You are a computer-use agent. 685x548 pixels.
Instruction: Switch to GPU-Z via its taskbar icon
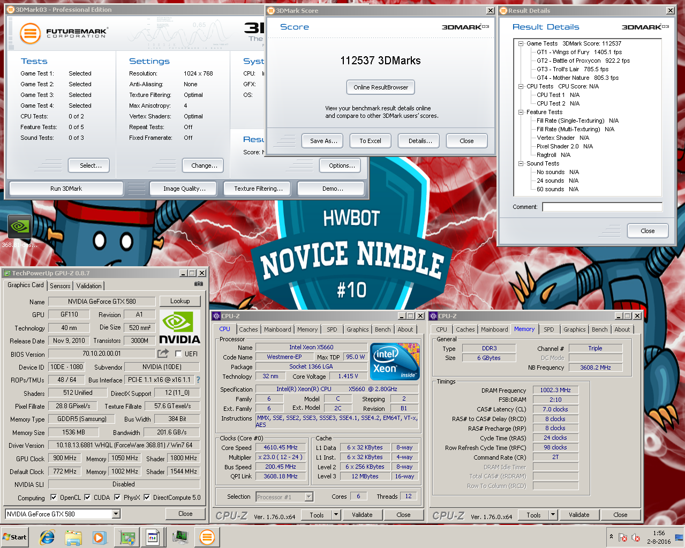click(x=127, y=537)
